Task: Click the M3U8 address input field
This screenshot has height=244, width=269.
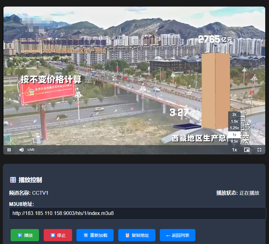Action: [137, 213]
